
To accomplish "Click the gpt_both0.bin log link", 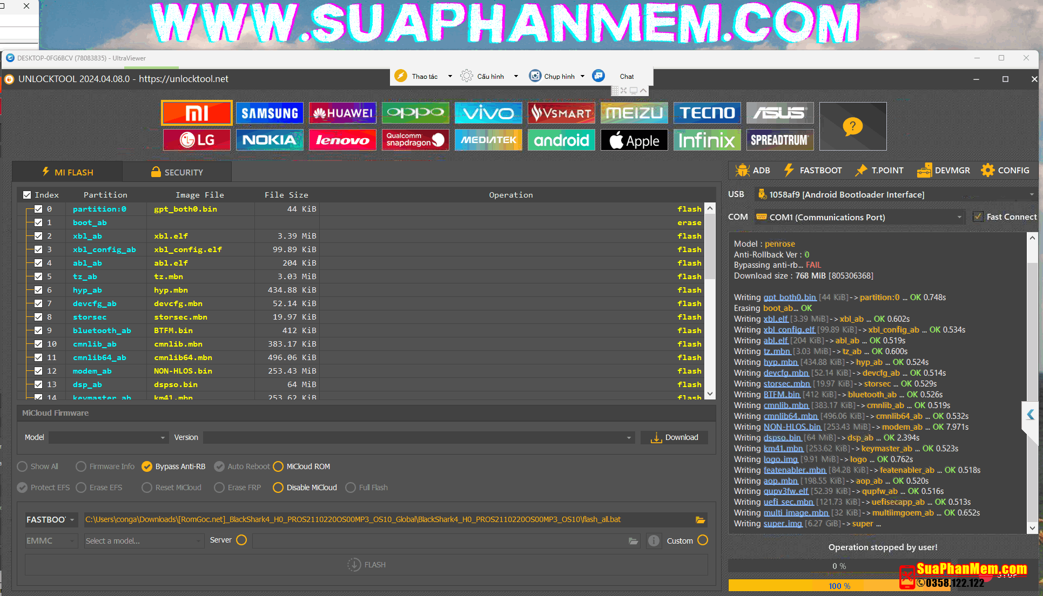I will [x=789, y=297].
